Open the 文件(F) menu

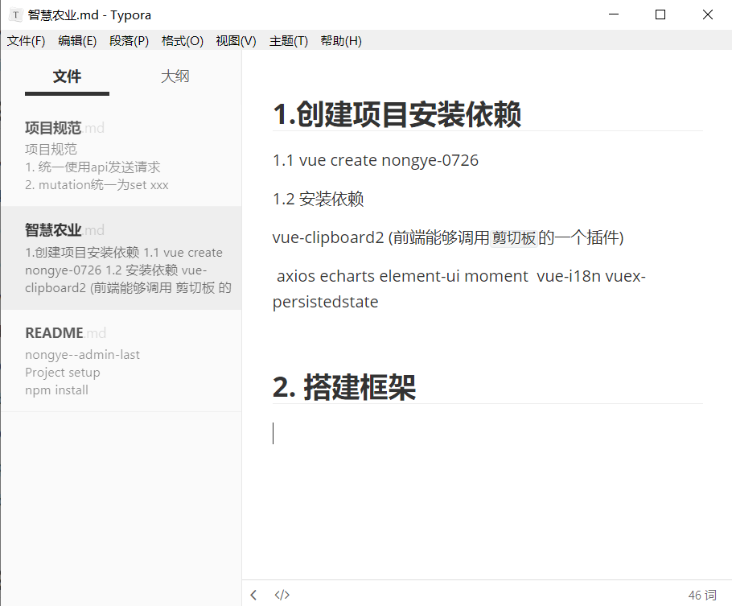(26, 41)
